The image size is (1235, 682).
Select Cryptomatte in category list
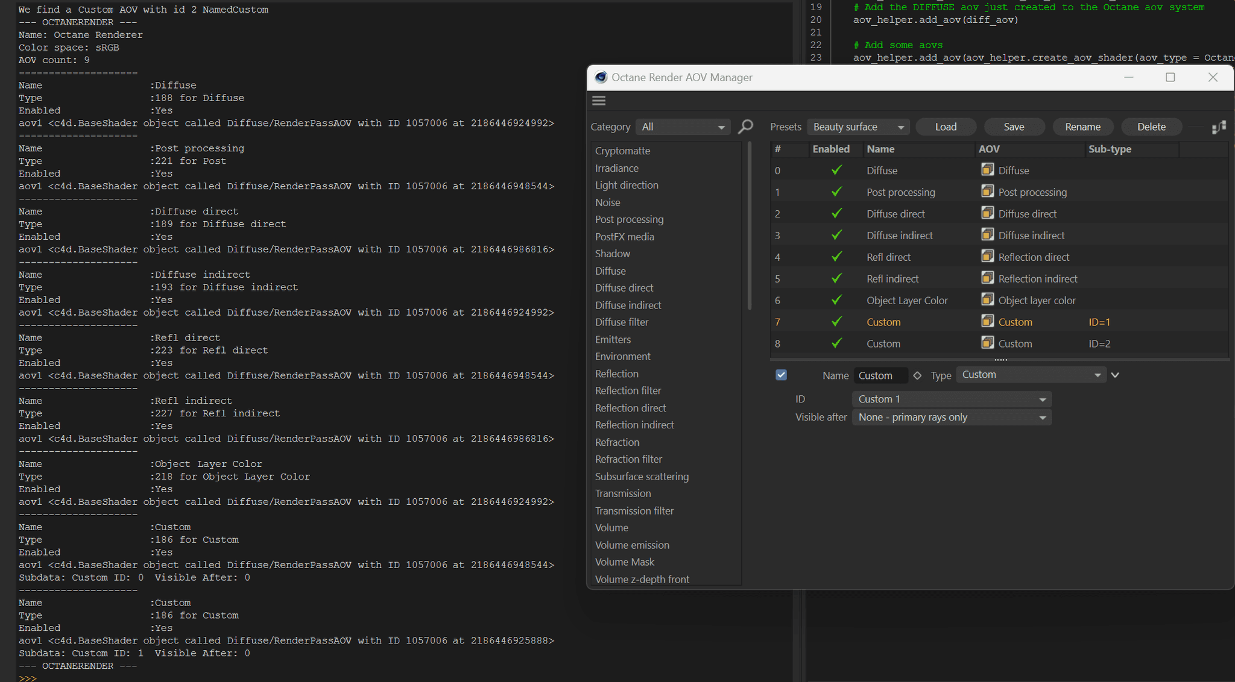622,151
